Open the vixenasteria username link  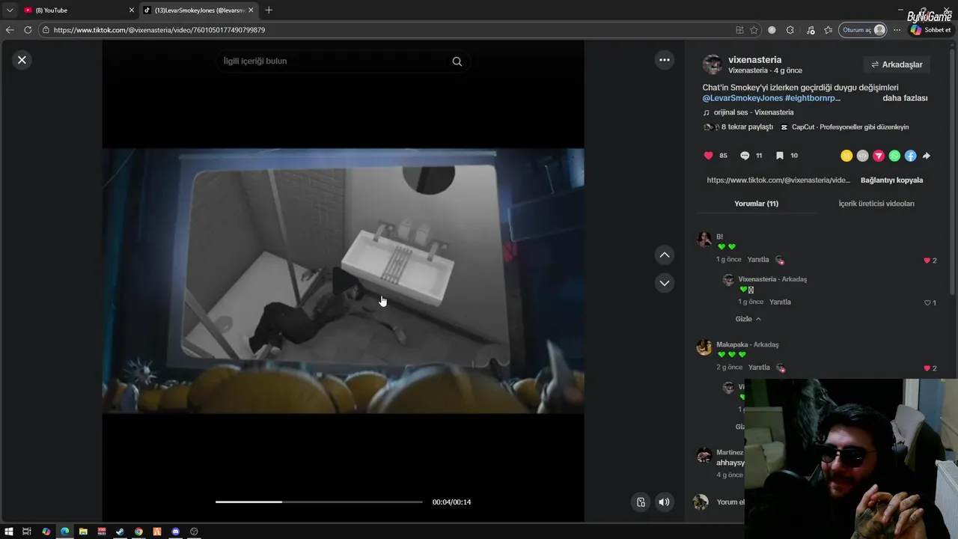pyautogui.click(x=754, y=59)
